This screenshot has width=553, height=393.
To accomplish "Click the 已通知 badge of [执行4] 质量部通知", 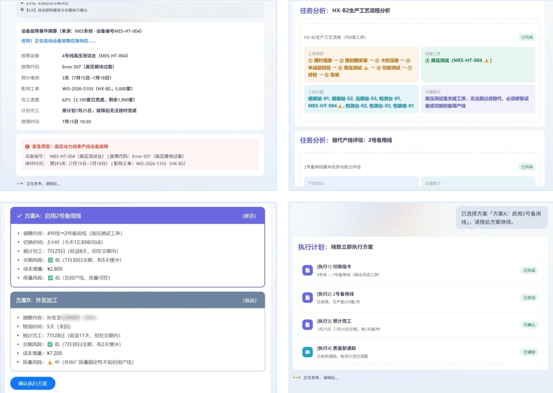I will (x=529, y=352).
